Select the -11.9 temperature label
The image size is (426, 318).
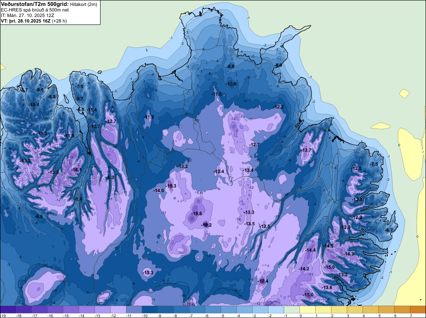tap(149, 117)
